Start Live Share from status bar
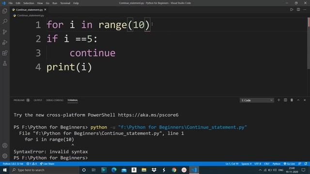The height and width of the screenshot is (174, 310). coord(47,164)
